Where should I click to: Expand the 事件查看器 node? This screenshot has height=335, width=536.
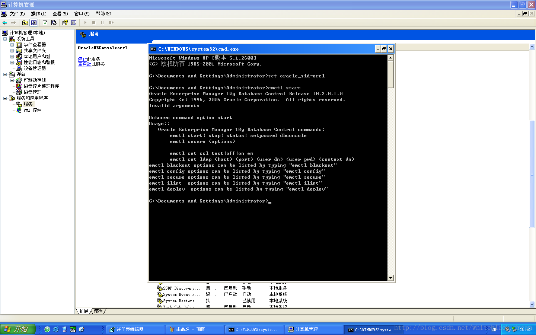tap(12, 45)
